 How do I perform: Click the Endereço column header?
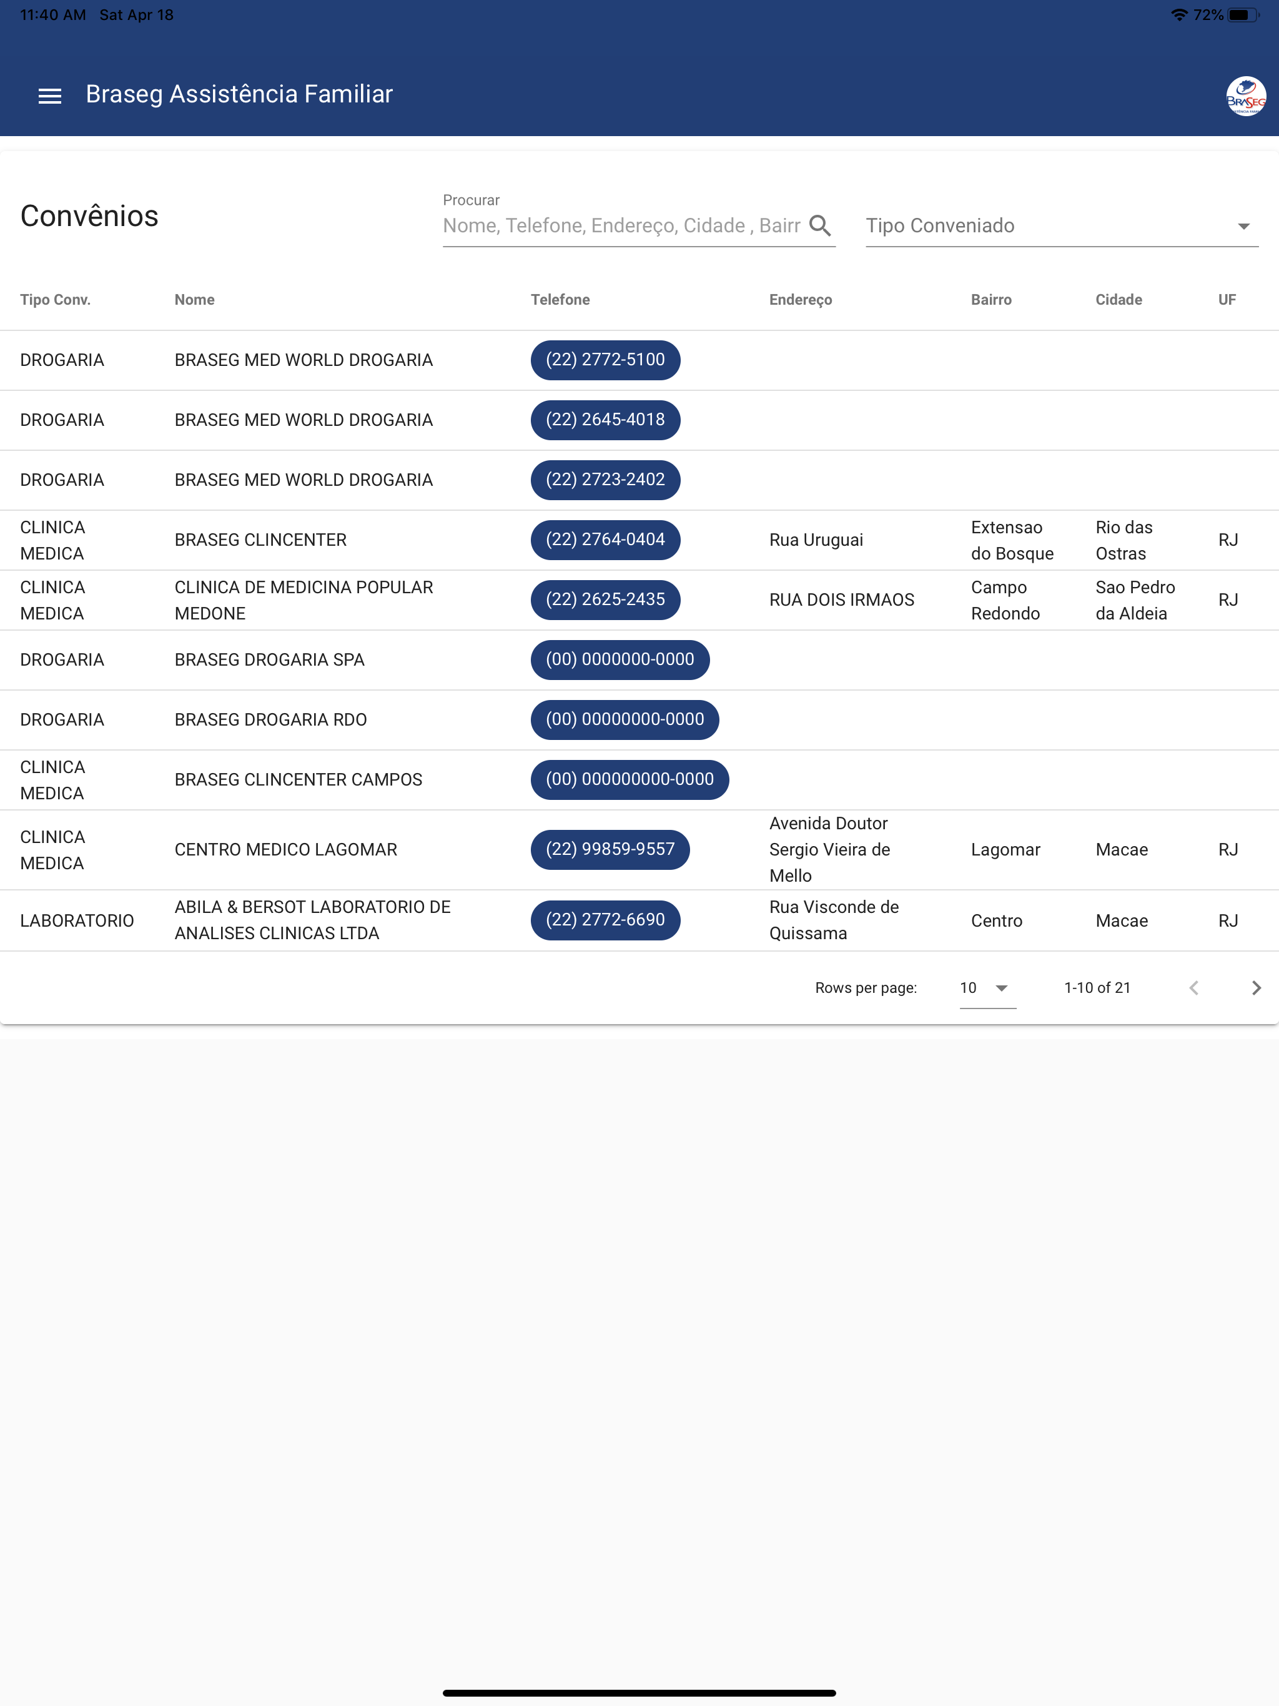click(x=801, y=300)
